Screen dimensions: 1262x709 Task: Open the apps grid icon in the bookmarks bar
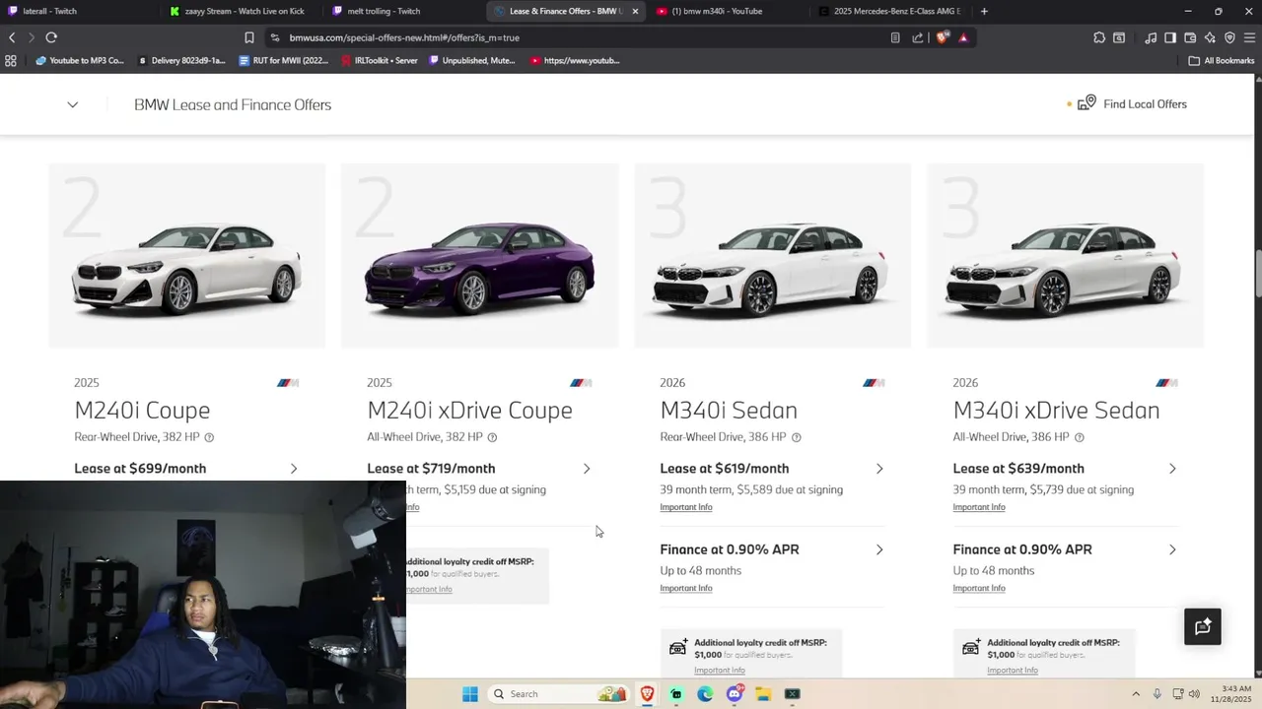pos(11,60)
